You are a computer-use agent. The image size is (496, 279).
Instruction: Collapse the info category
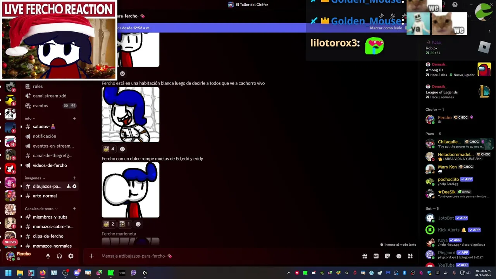(x=30, y=118)
